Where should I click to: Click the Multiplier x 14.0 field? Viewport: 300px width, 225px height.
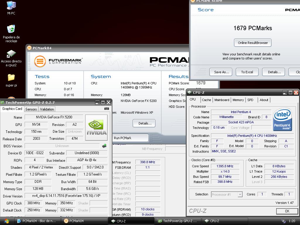coord(225,172)
